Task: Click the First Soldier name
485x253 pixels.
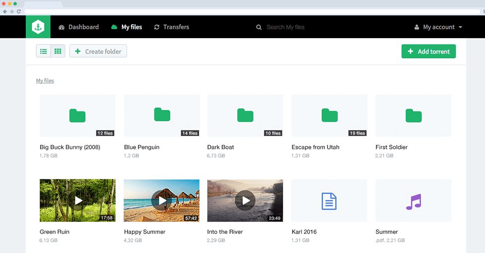Action: pyautogui.click(x=392, y=148)
